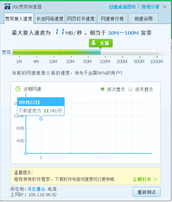The height and width of the screenshot is (202, 172).
Task: Click the IP address 106.116.96.52
Action: coord(43,195)
